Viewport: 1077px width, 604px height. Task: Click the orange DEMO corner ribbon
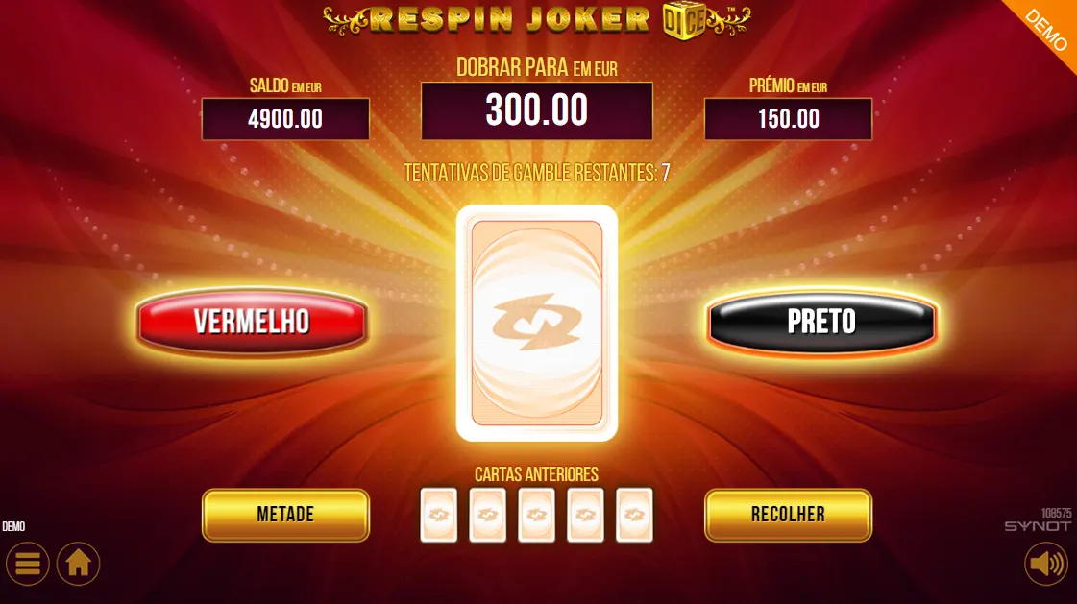(1047, 29)
